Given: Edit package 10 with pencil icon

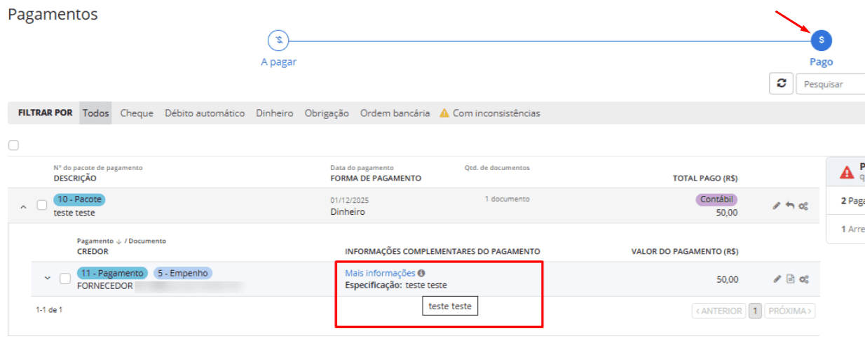Looking at the screenshot, I should click(777, 206).
